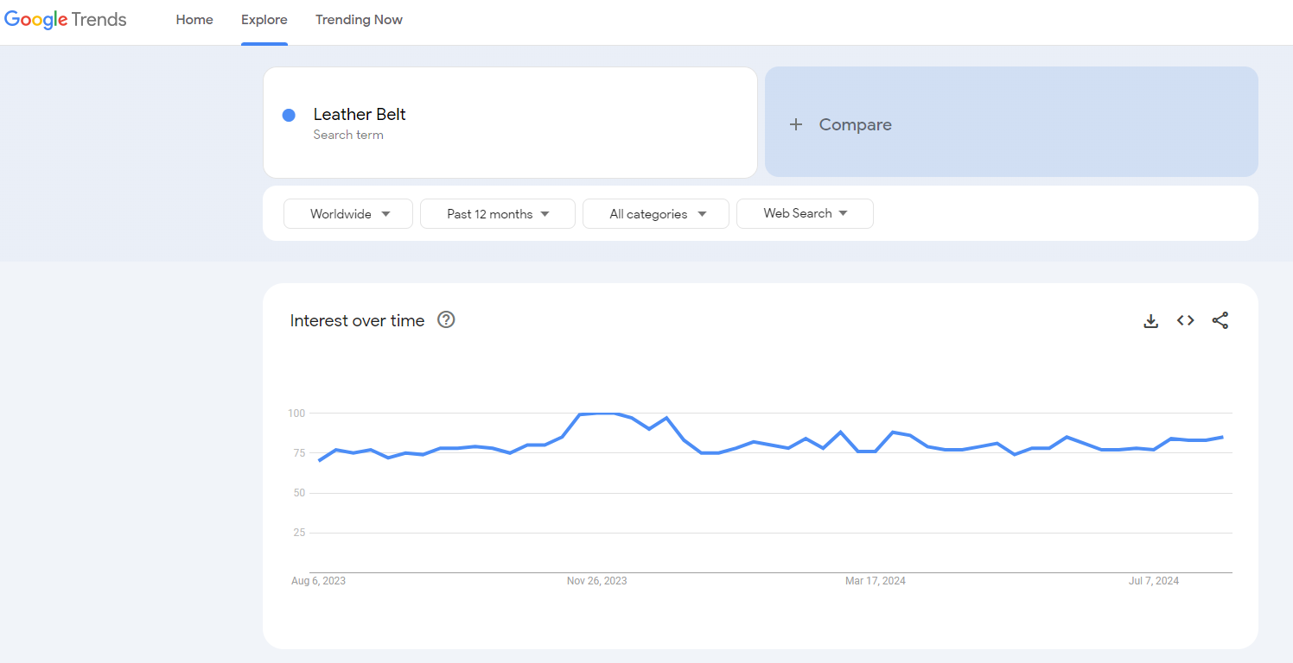The height and width of the screenshot is (663, 1293).
Task: Open the Past 12 months dropdown
Action: [498, 214]
